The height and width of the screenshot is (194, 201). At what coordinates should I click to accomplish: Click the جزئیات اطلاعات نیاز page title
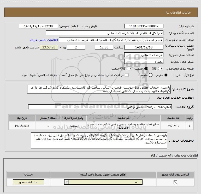click(x=178, y=12)
